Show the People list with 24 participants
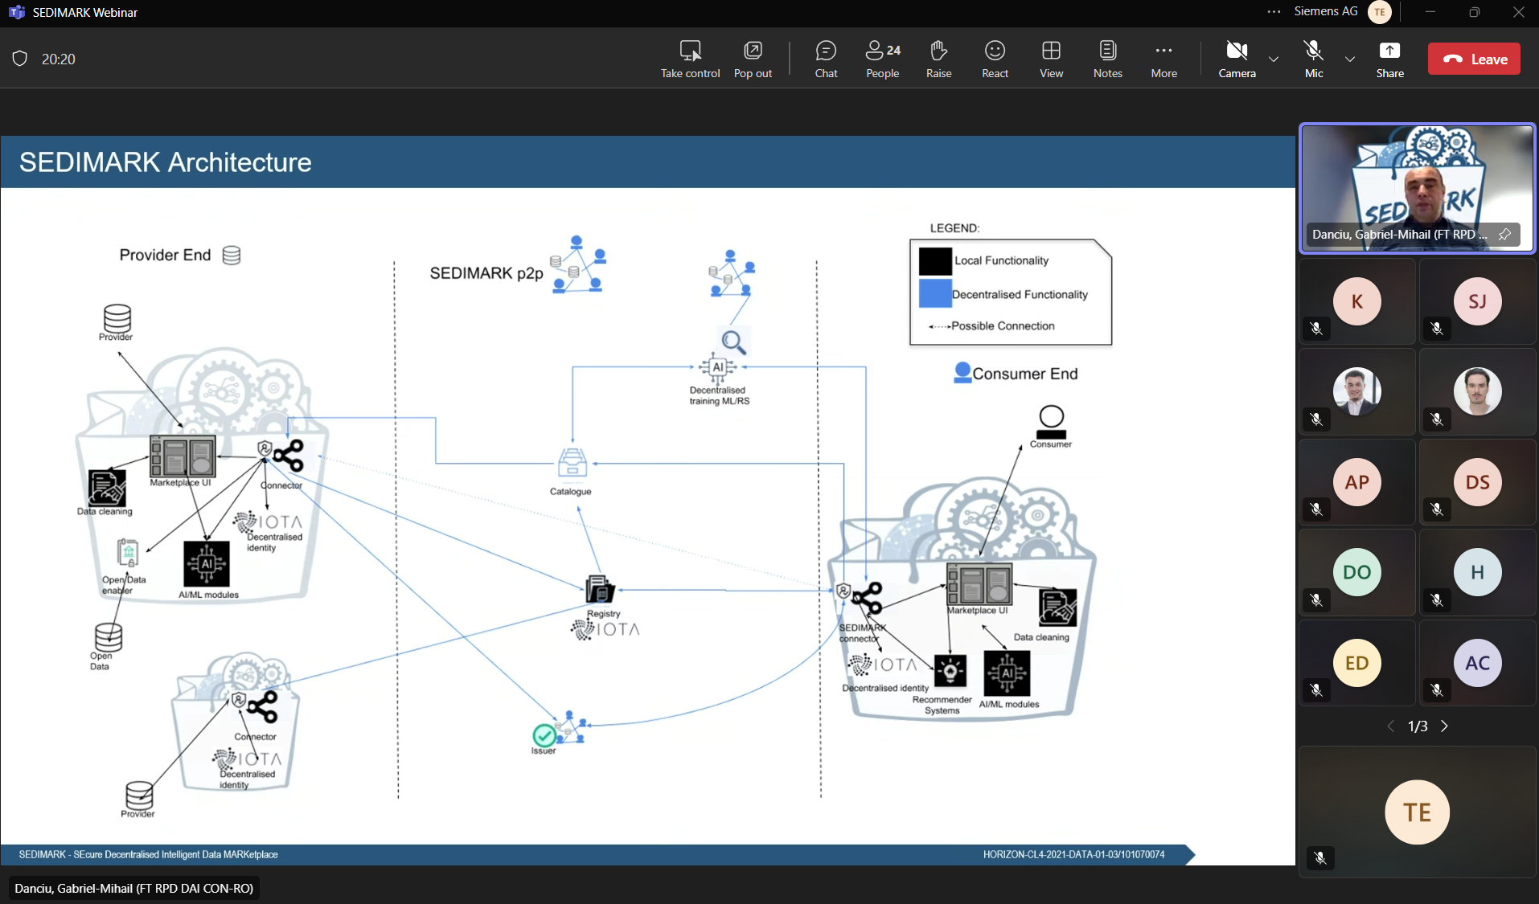The image size is (1539, 904). coord(883,59)
